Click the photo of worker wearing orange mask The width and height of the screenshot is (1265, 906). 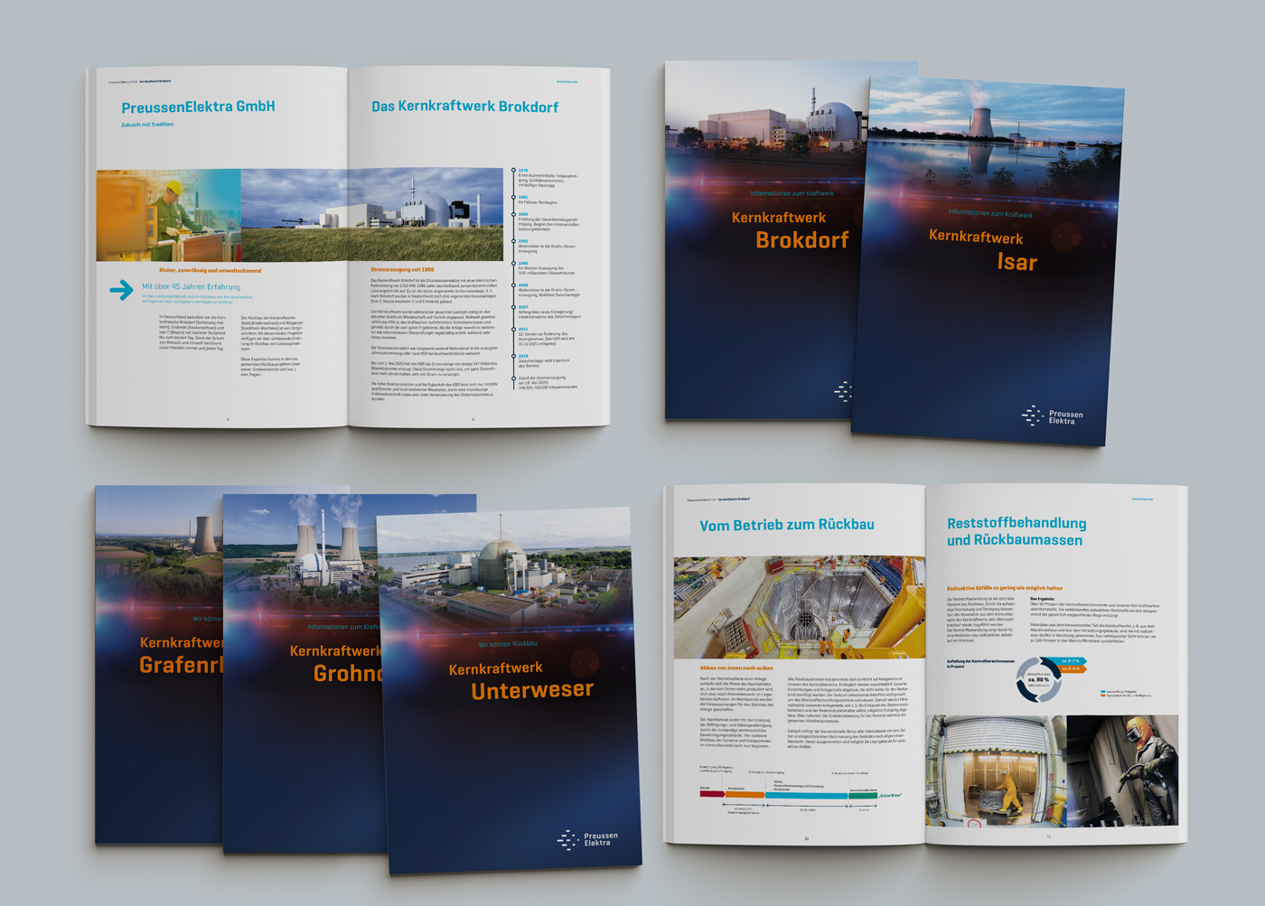point(1122,771)
